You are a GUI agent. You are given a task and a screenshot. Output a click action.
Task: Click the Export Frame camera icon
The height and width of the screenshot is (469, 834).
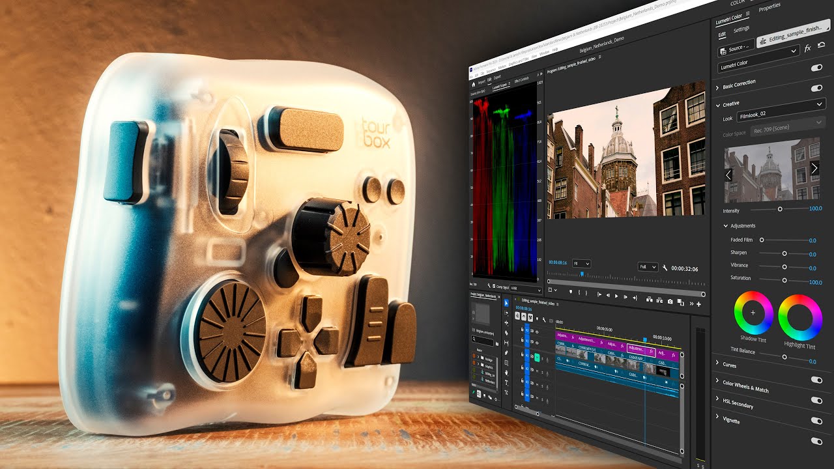[670, 301]
